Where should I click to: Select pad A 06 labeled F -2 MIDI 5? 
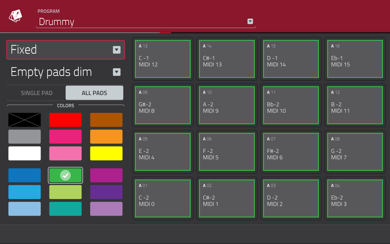click(227, 152)
